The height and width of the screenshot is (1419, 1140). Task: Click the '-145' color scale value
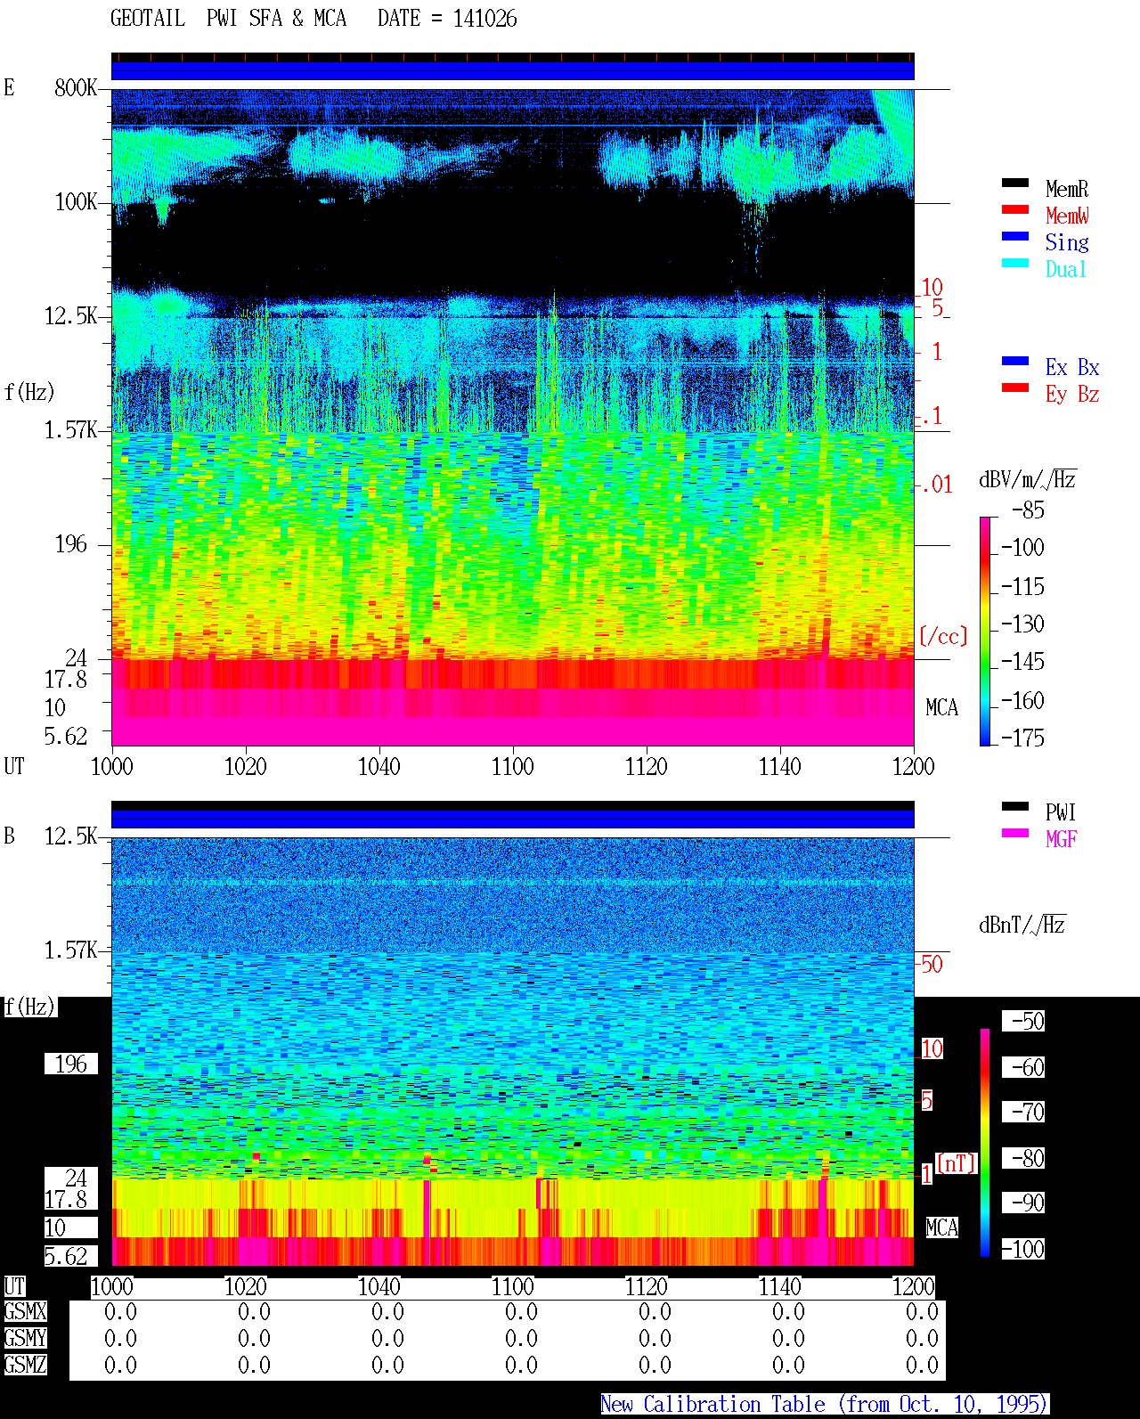[x=1022, y=662]
